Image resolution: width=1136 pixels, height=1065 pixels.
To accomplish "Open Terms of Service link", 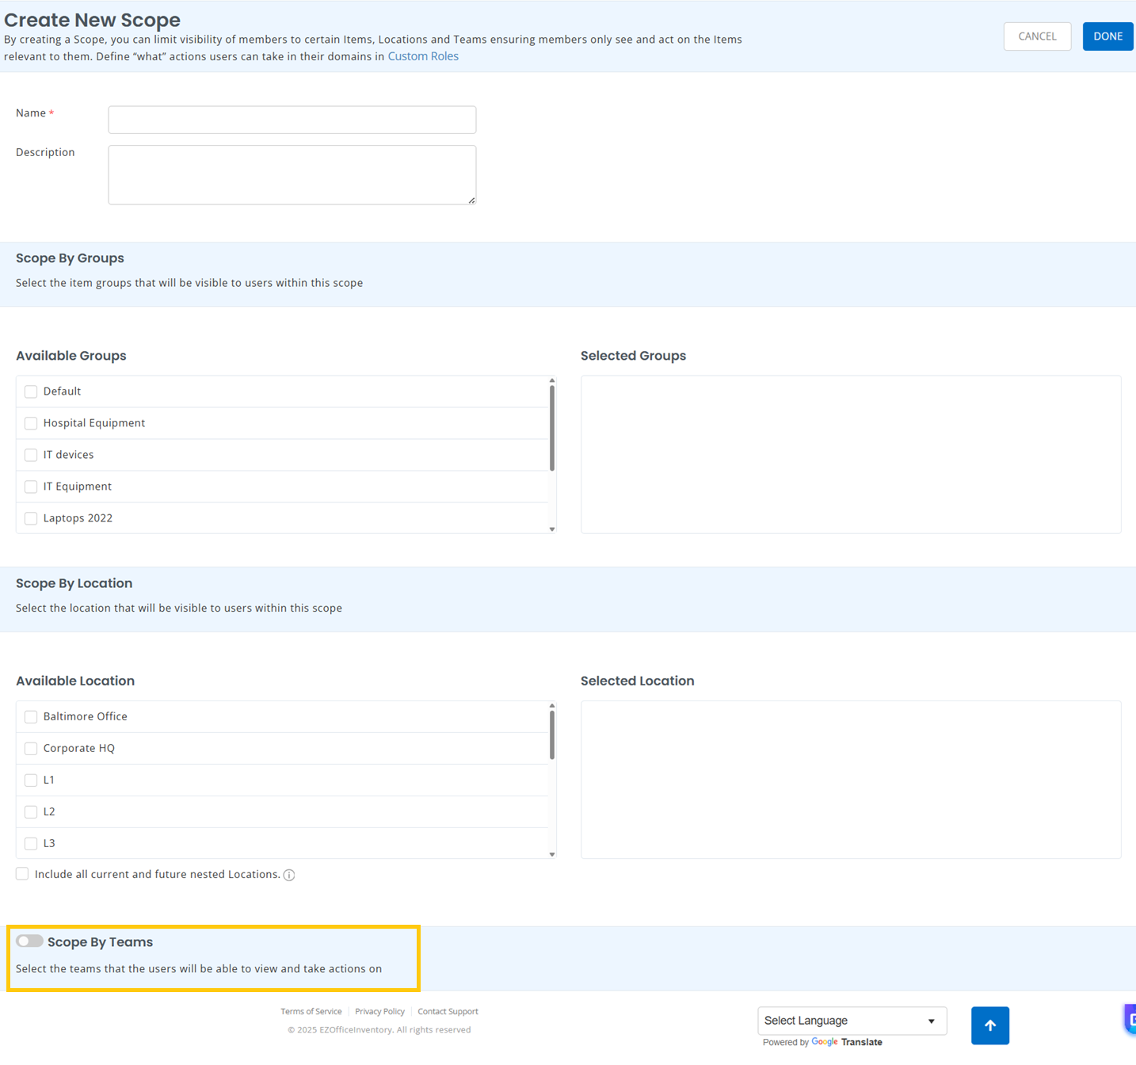I will click(x=311, y=1011).
